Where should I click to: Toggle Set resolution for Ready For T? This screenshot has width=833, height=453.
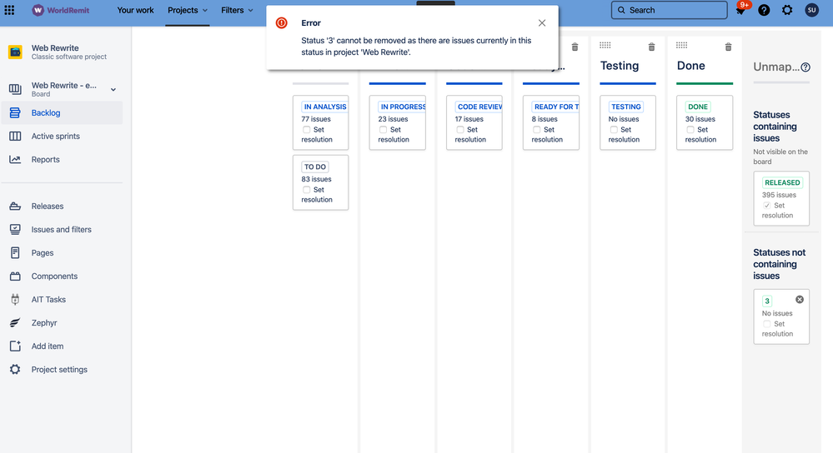click(536, 130)
